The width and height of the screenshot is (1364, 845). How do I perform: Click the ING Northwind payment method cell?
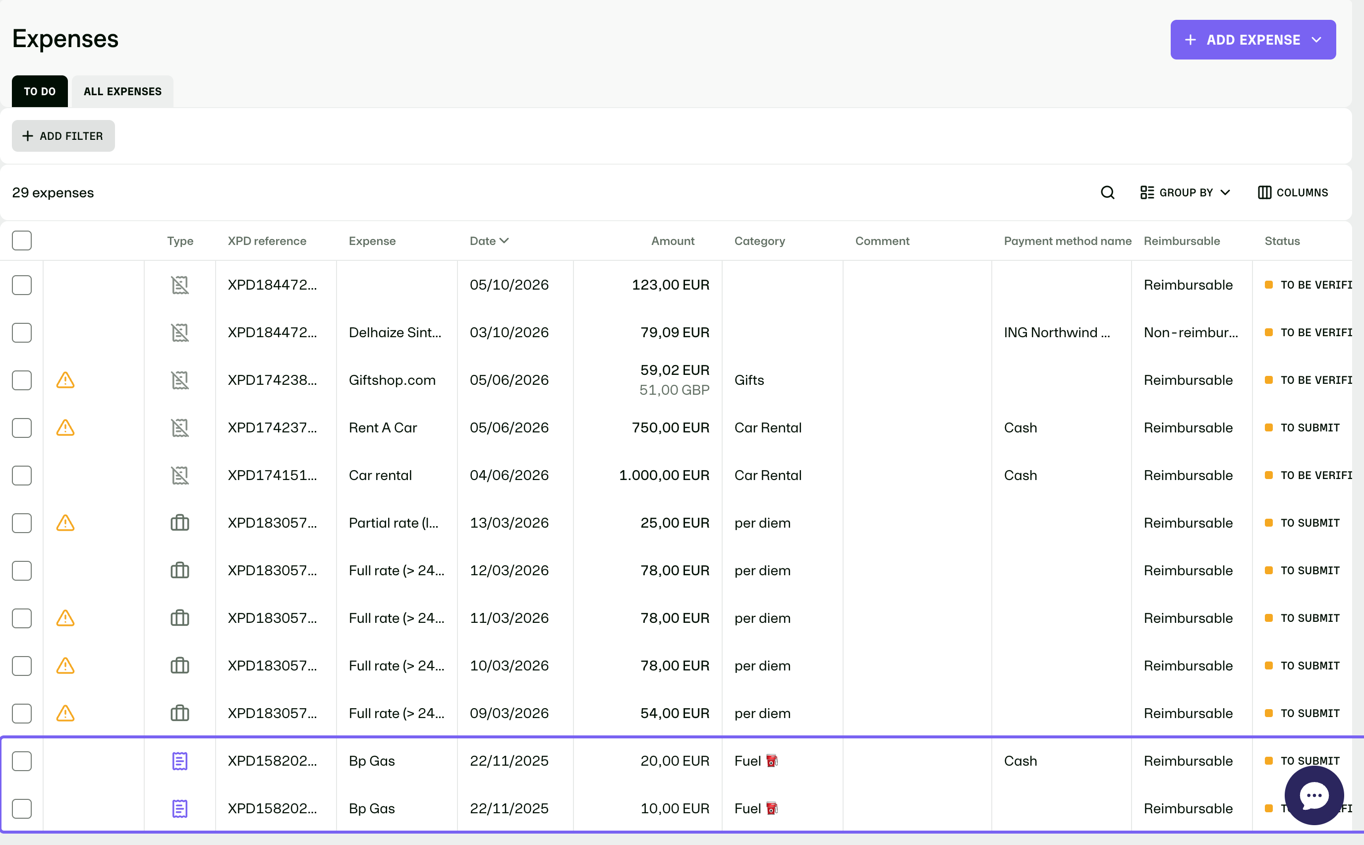tap(1057, 333)
